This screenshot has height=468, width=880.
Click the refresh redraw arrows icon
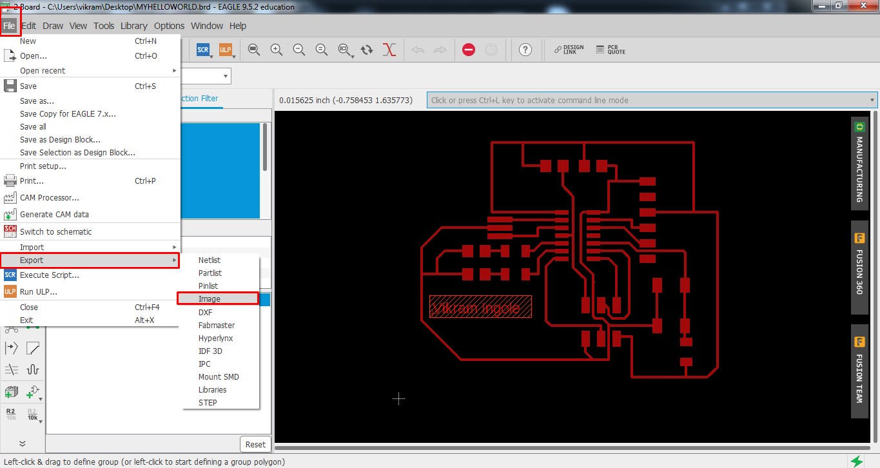click(x=367, y=50)
